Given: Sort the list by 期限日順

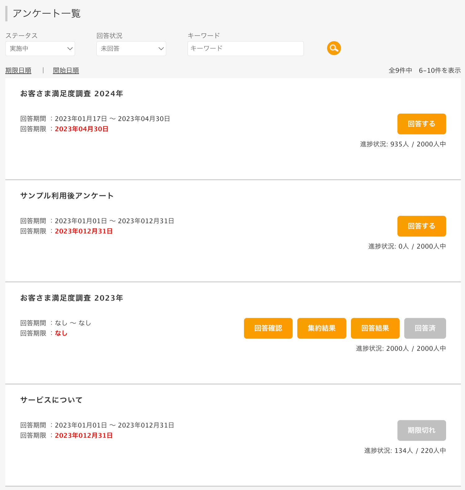Looking at the screenshot, I should click(18, 71).
